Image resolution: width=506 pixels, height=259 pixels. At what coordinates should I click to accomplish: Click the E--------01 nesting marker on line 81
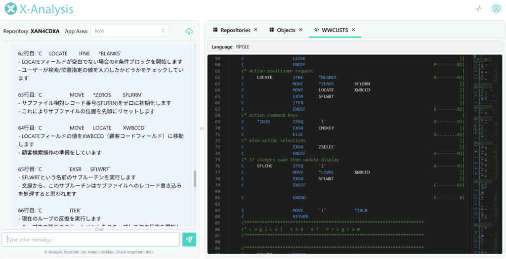point(449,198)
